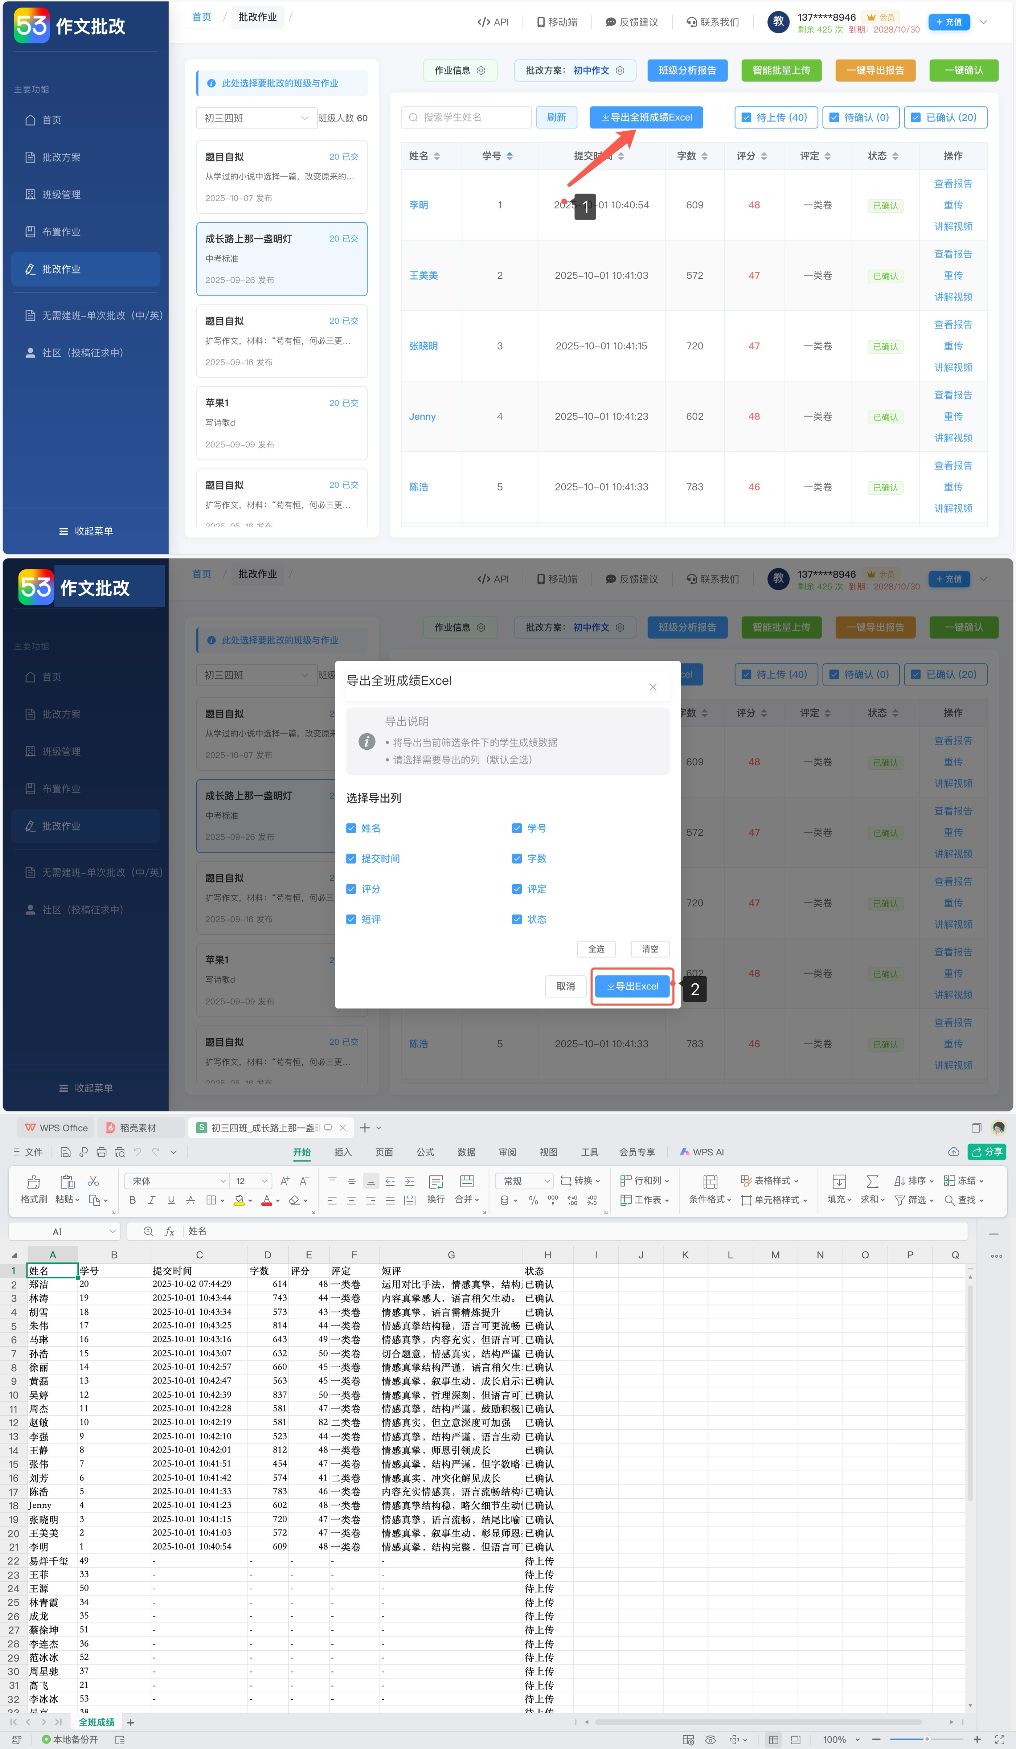
Task: Uncheck the 状态 export column checkbox
Action: pyautogui.click(x=517, y=919)
